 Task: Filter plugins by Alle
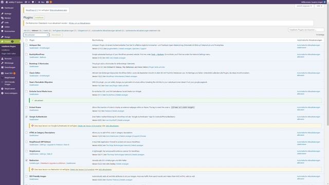27,31
